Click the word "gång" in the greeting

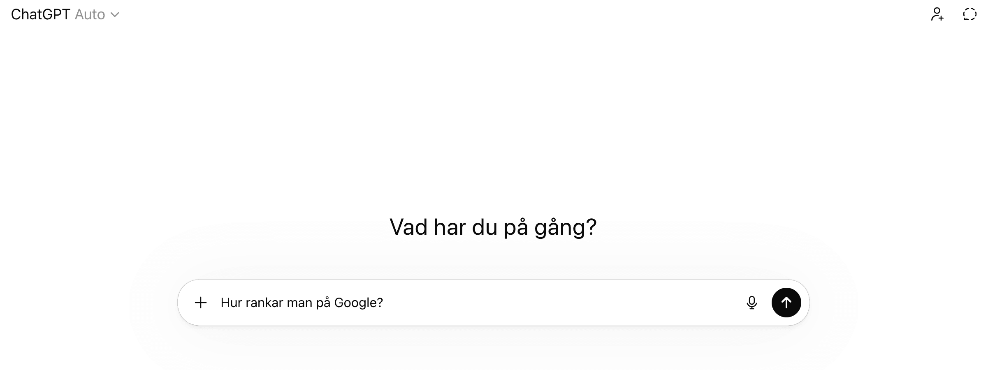(x=559, y=227)
